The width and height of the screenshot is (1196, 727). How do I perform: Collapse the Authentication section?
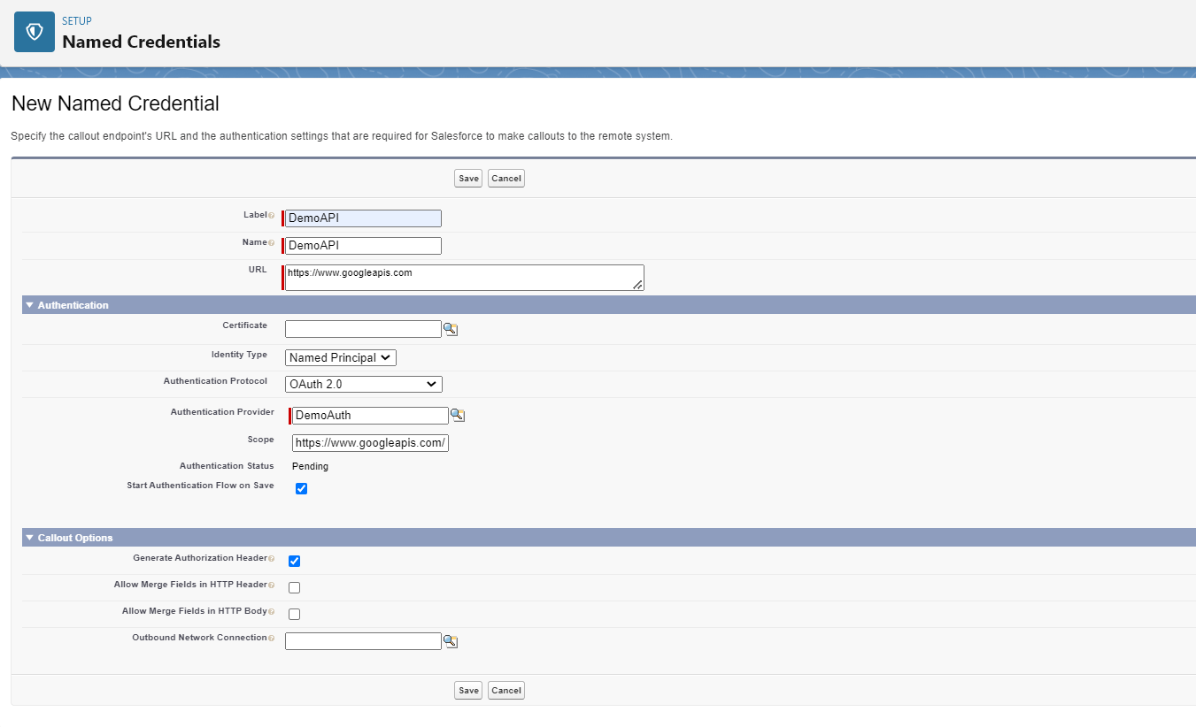click(x=29, y=305)
